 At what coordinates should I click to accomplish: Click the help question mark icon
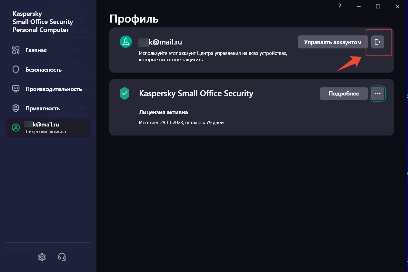click(339, 7)
